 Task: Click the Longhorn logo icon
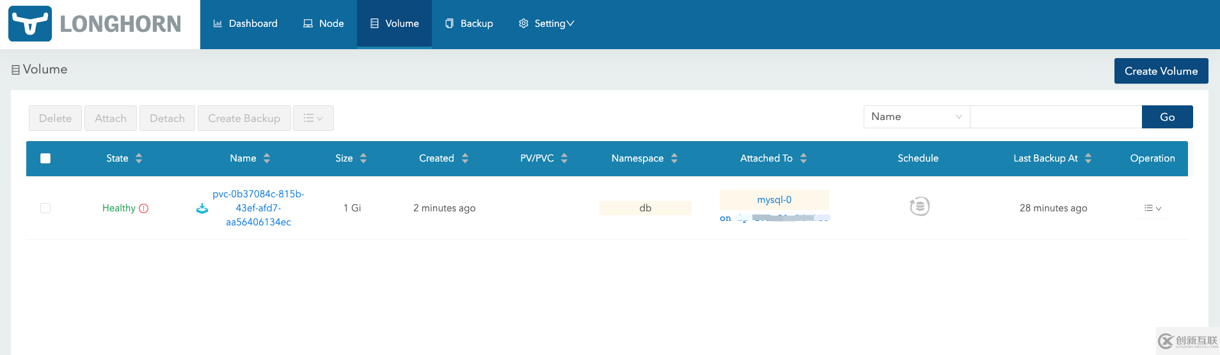click(30, 24)
